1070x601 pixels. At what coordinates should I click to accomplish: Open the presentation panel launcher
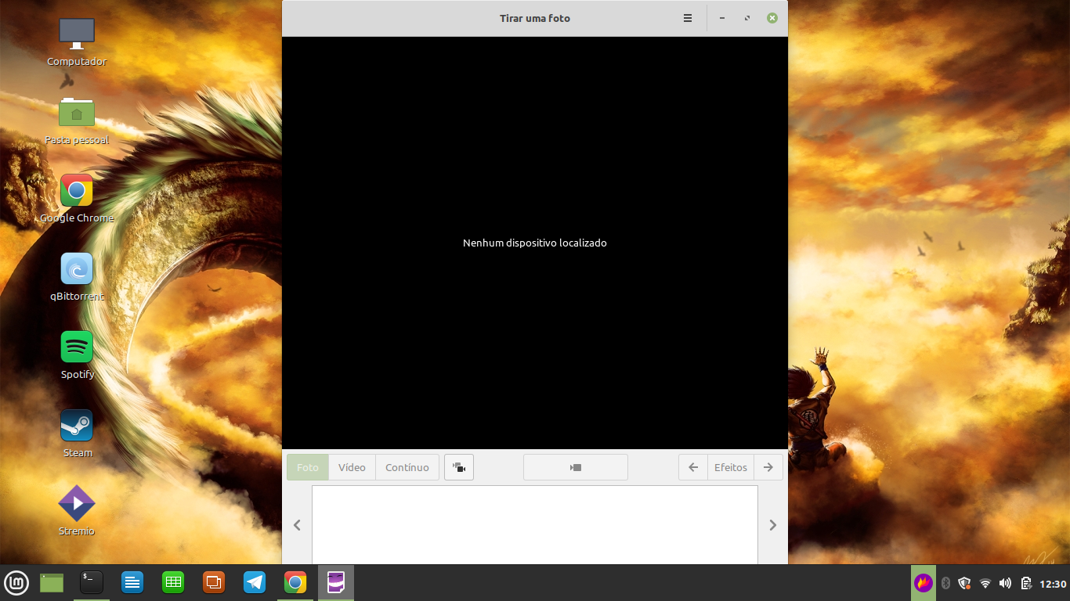tap(214, 582)
